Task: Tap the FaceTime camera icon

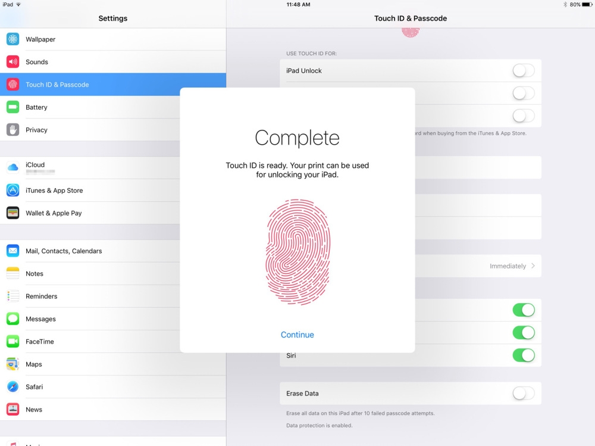Action: (x=13, y=341)
